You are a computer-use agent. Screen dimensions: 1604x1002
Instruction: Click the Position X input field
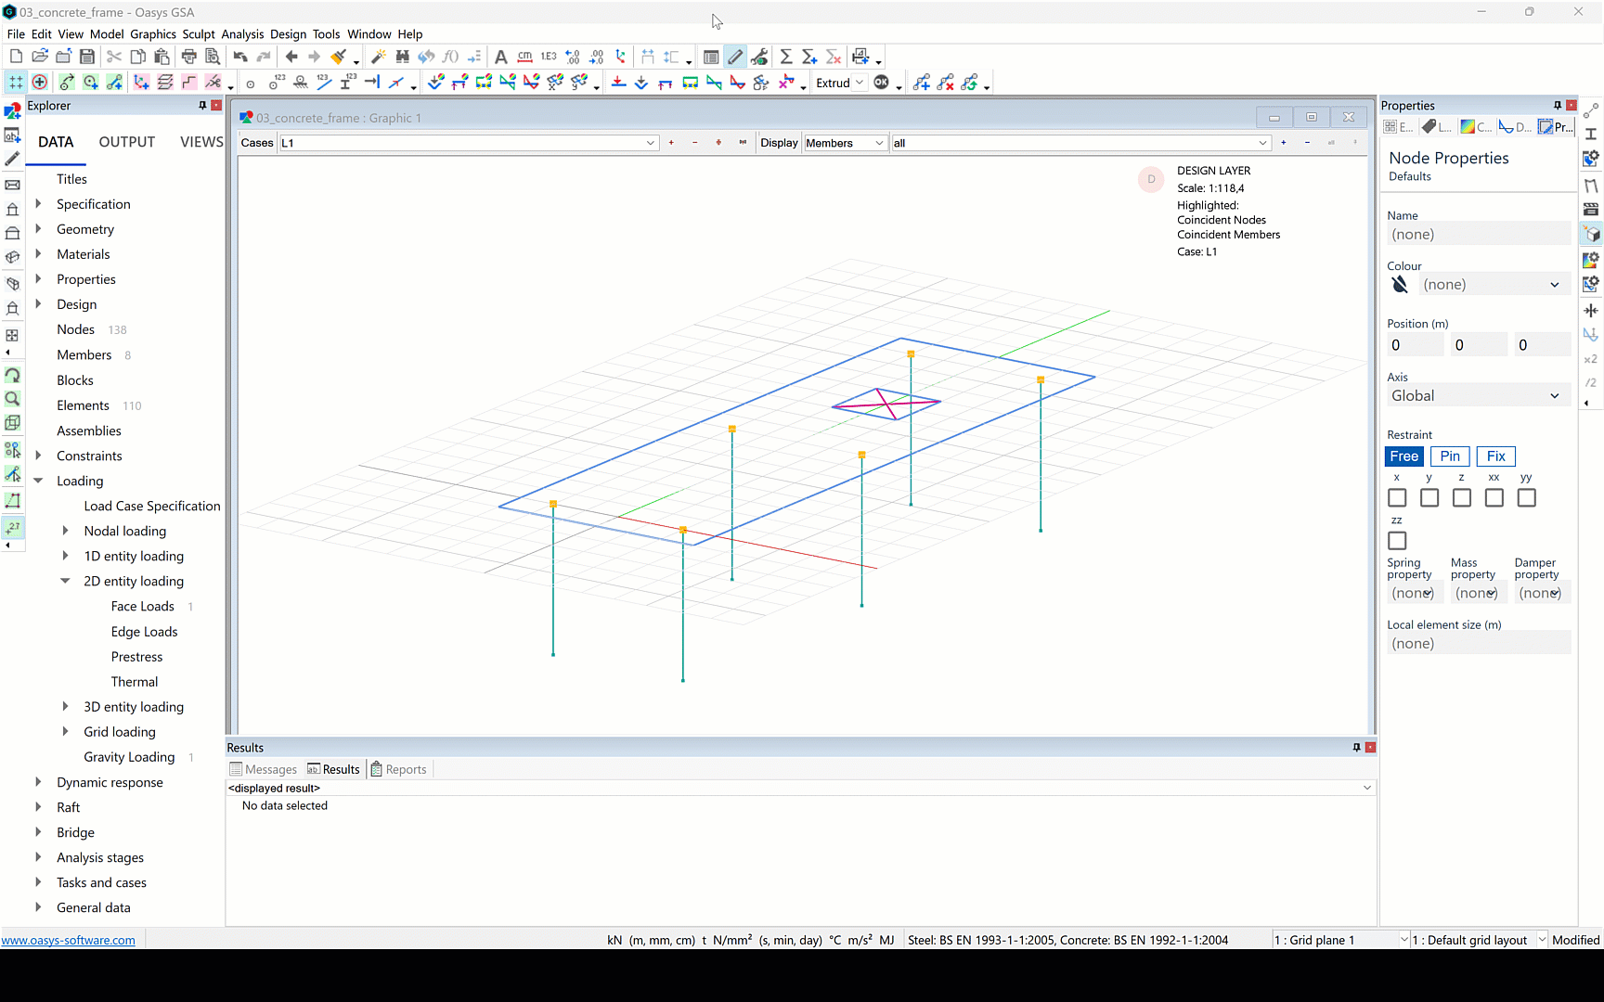(1415, 344)
